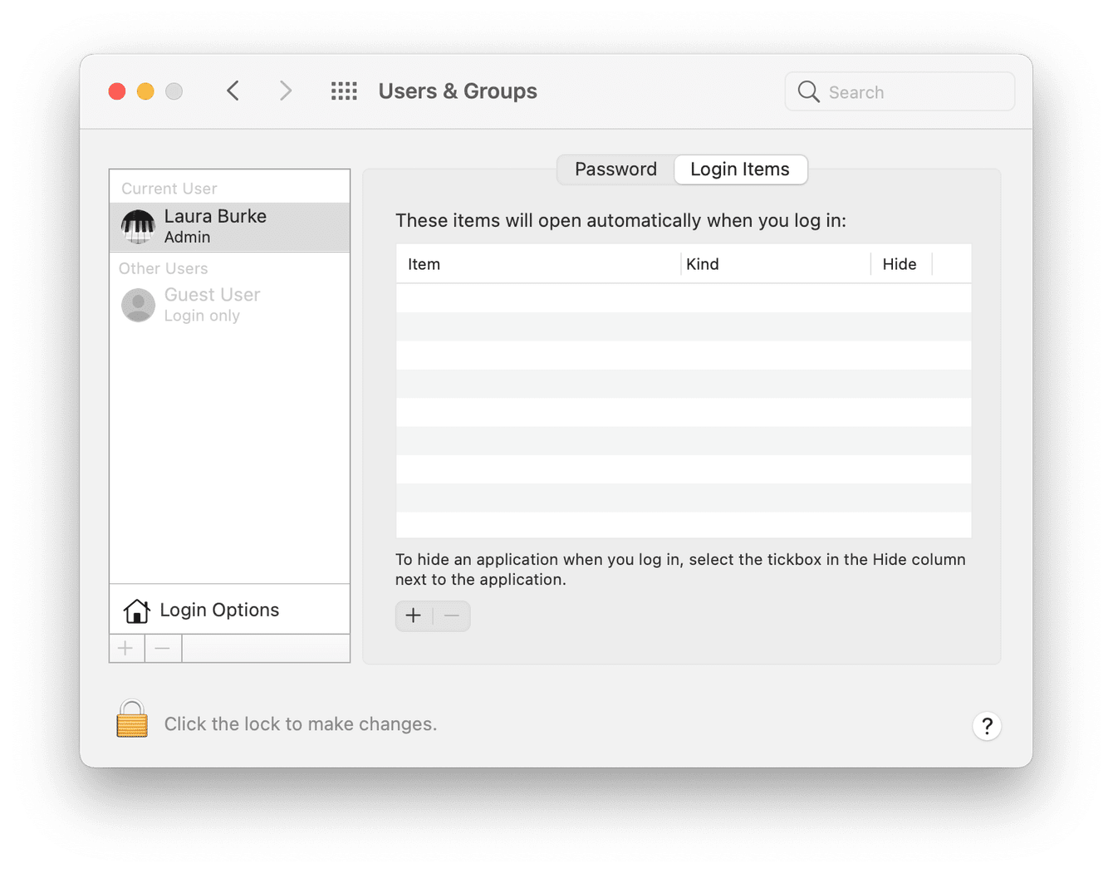Click Laura Burke's piano avatar
1113x873 pixels.
pos(138,227)
